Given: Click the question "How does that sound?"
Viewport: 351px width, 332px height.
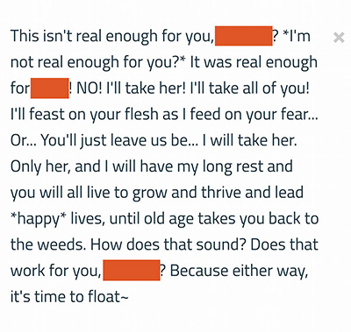Looking at the screenshot, I should click(168, 244).
